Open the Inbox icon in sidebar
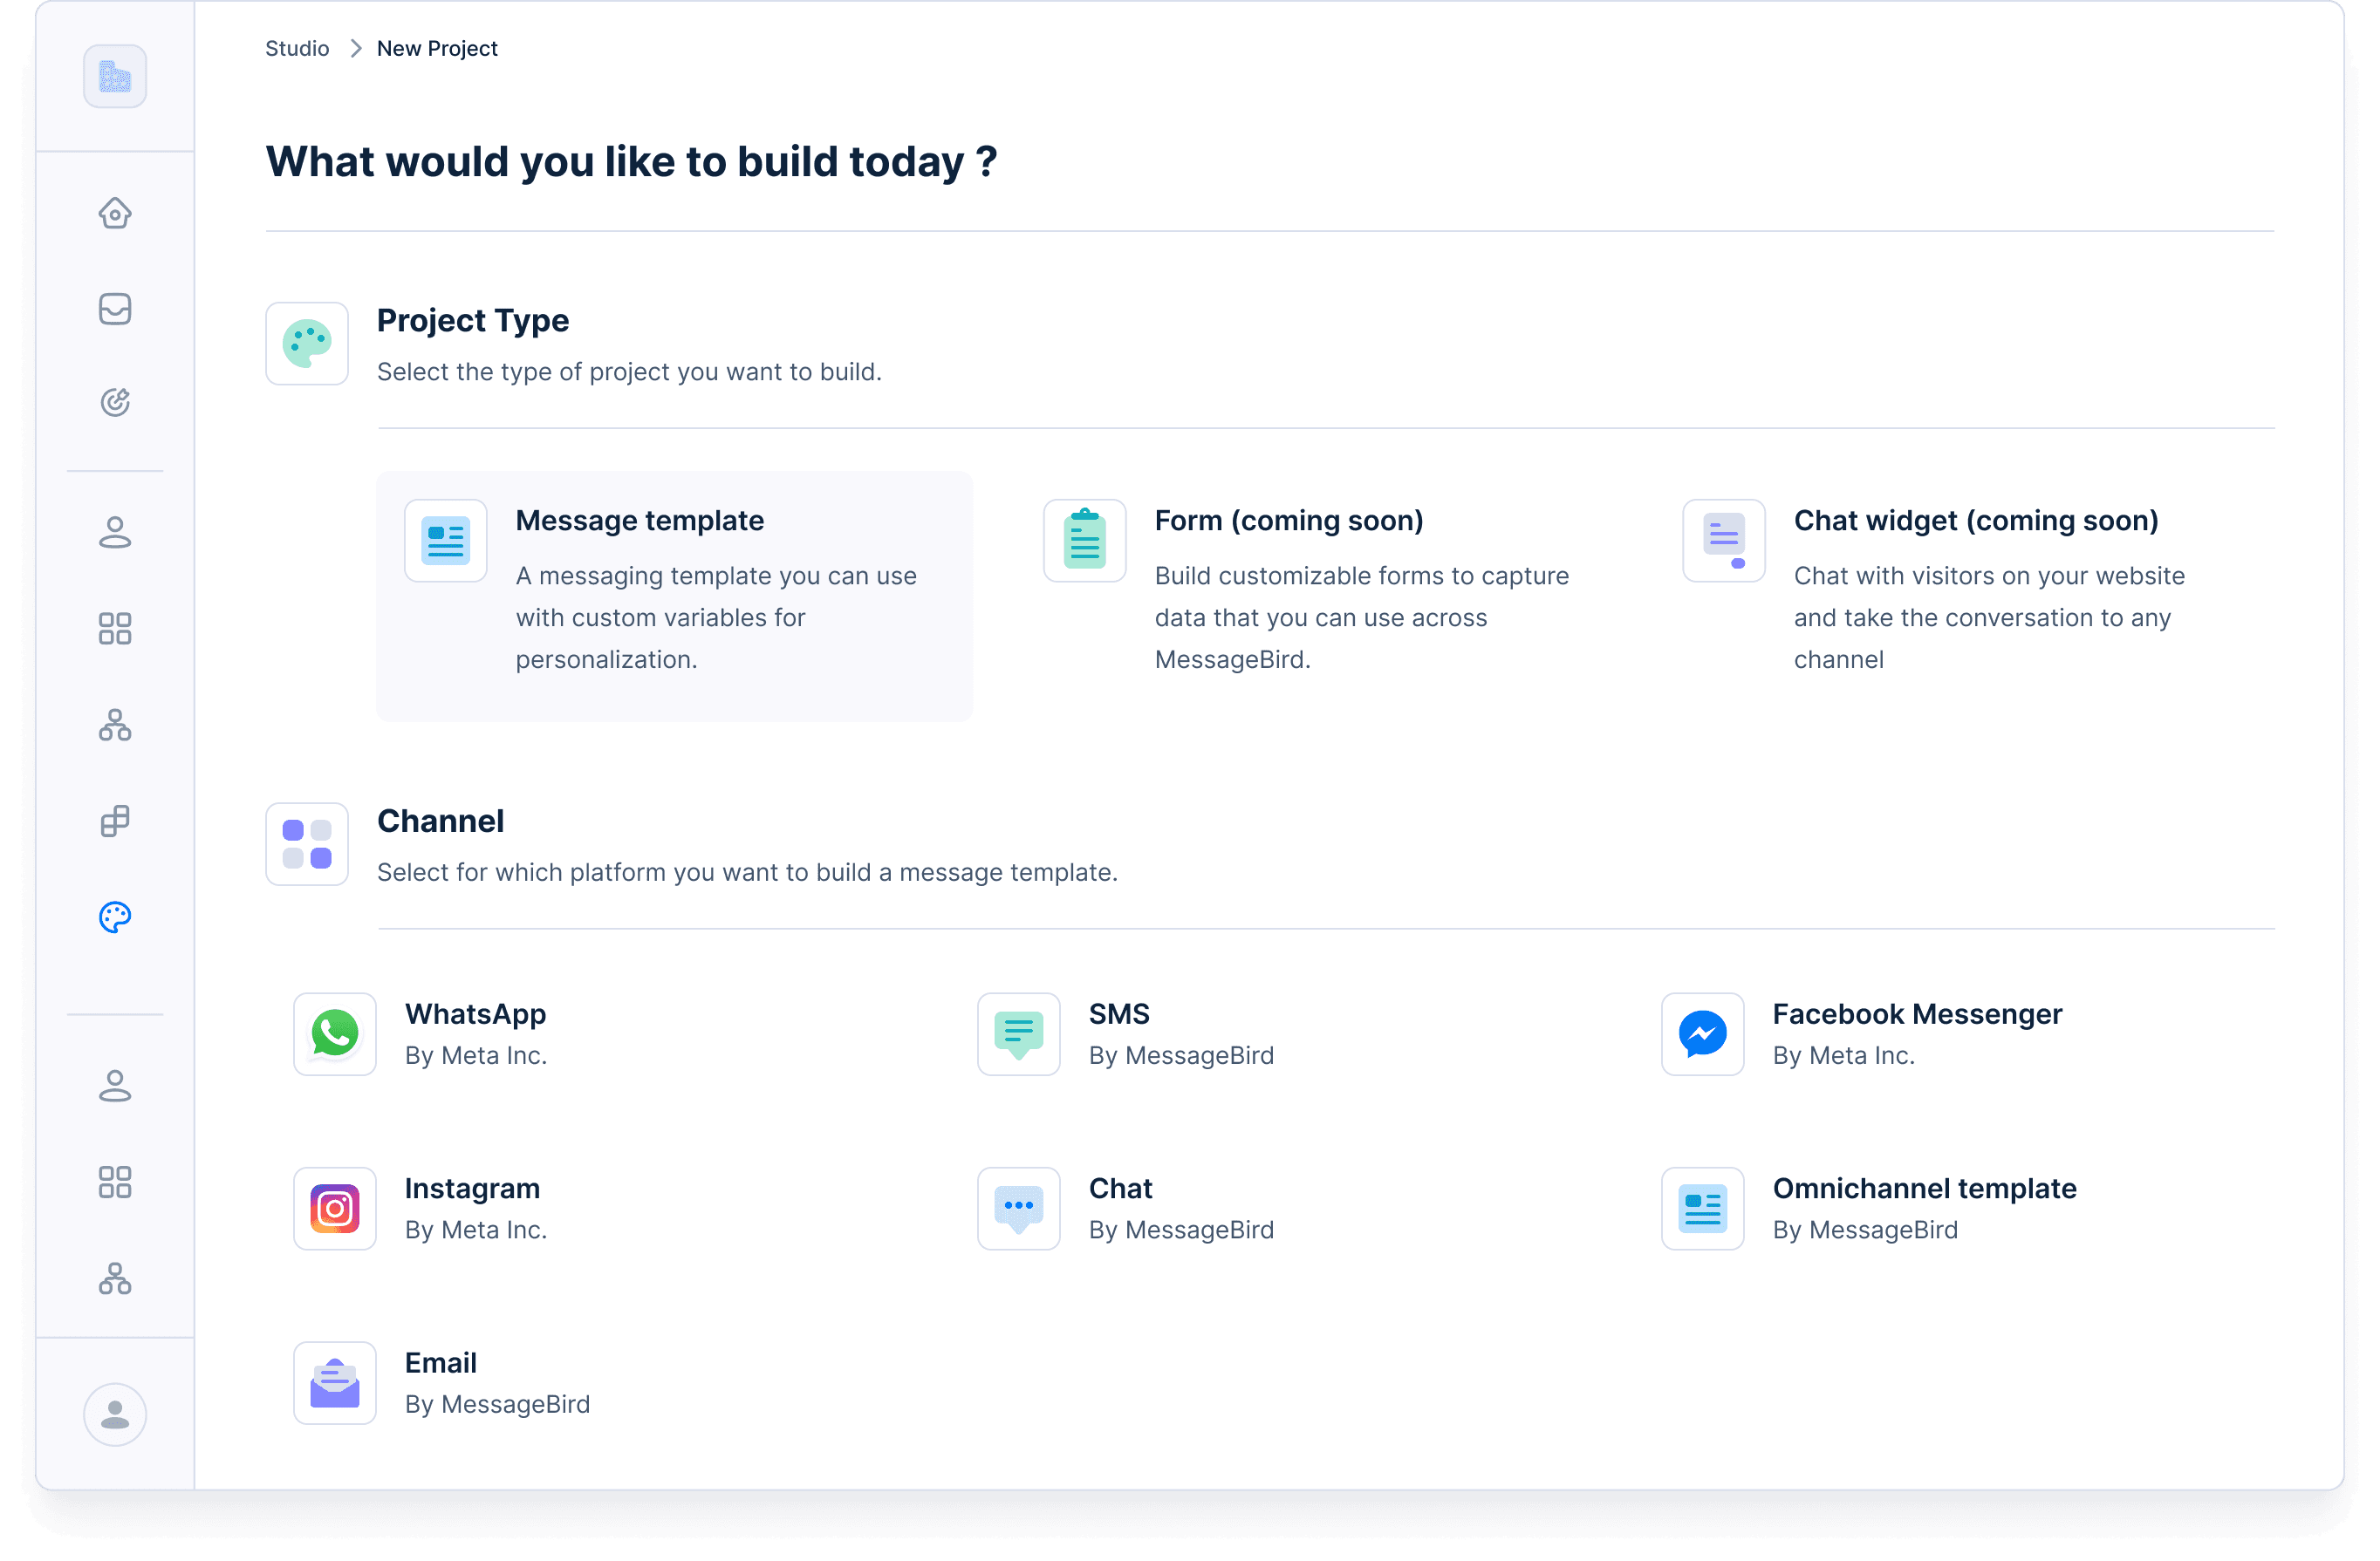Screen dimensions: 2380x1561 click(x=115, y=309)
